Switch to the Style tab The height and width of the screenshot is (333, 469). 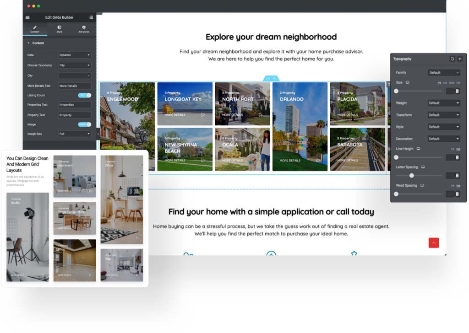[x=59, y=29]
